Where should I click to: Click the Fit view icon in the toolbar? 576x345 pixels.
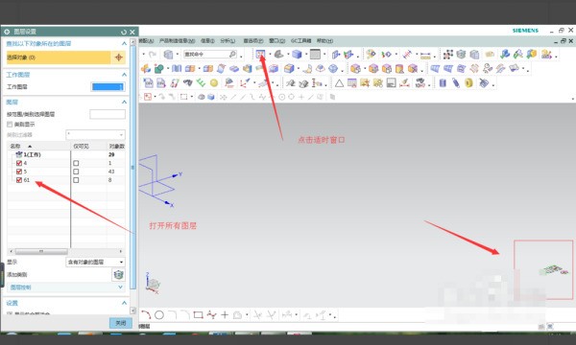pyautogui.click(x=260, y=55)
